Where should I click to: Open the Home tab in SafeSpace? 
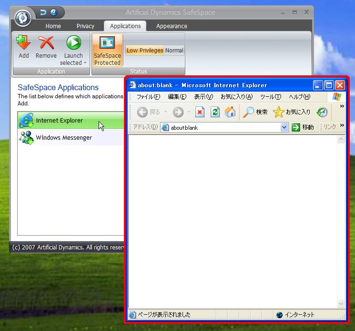click(x=53, y=26)
